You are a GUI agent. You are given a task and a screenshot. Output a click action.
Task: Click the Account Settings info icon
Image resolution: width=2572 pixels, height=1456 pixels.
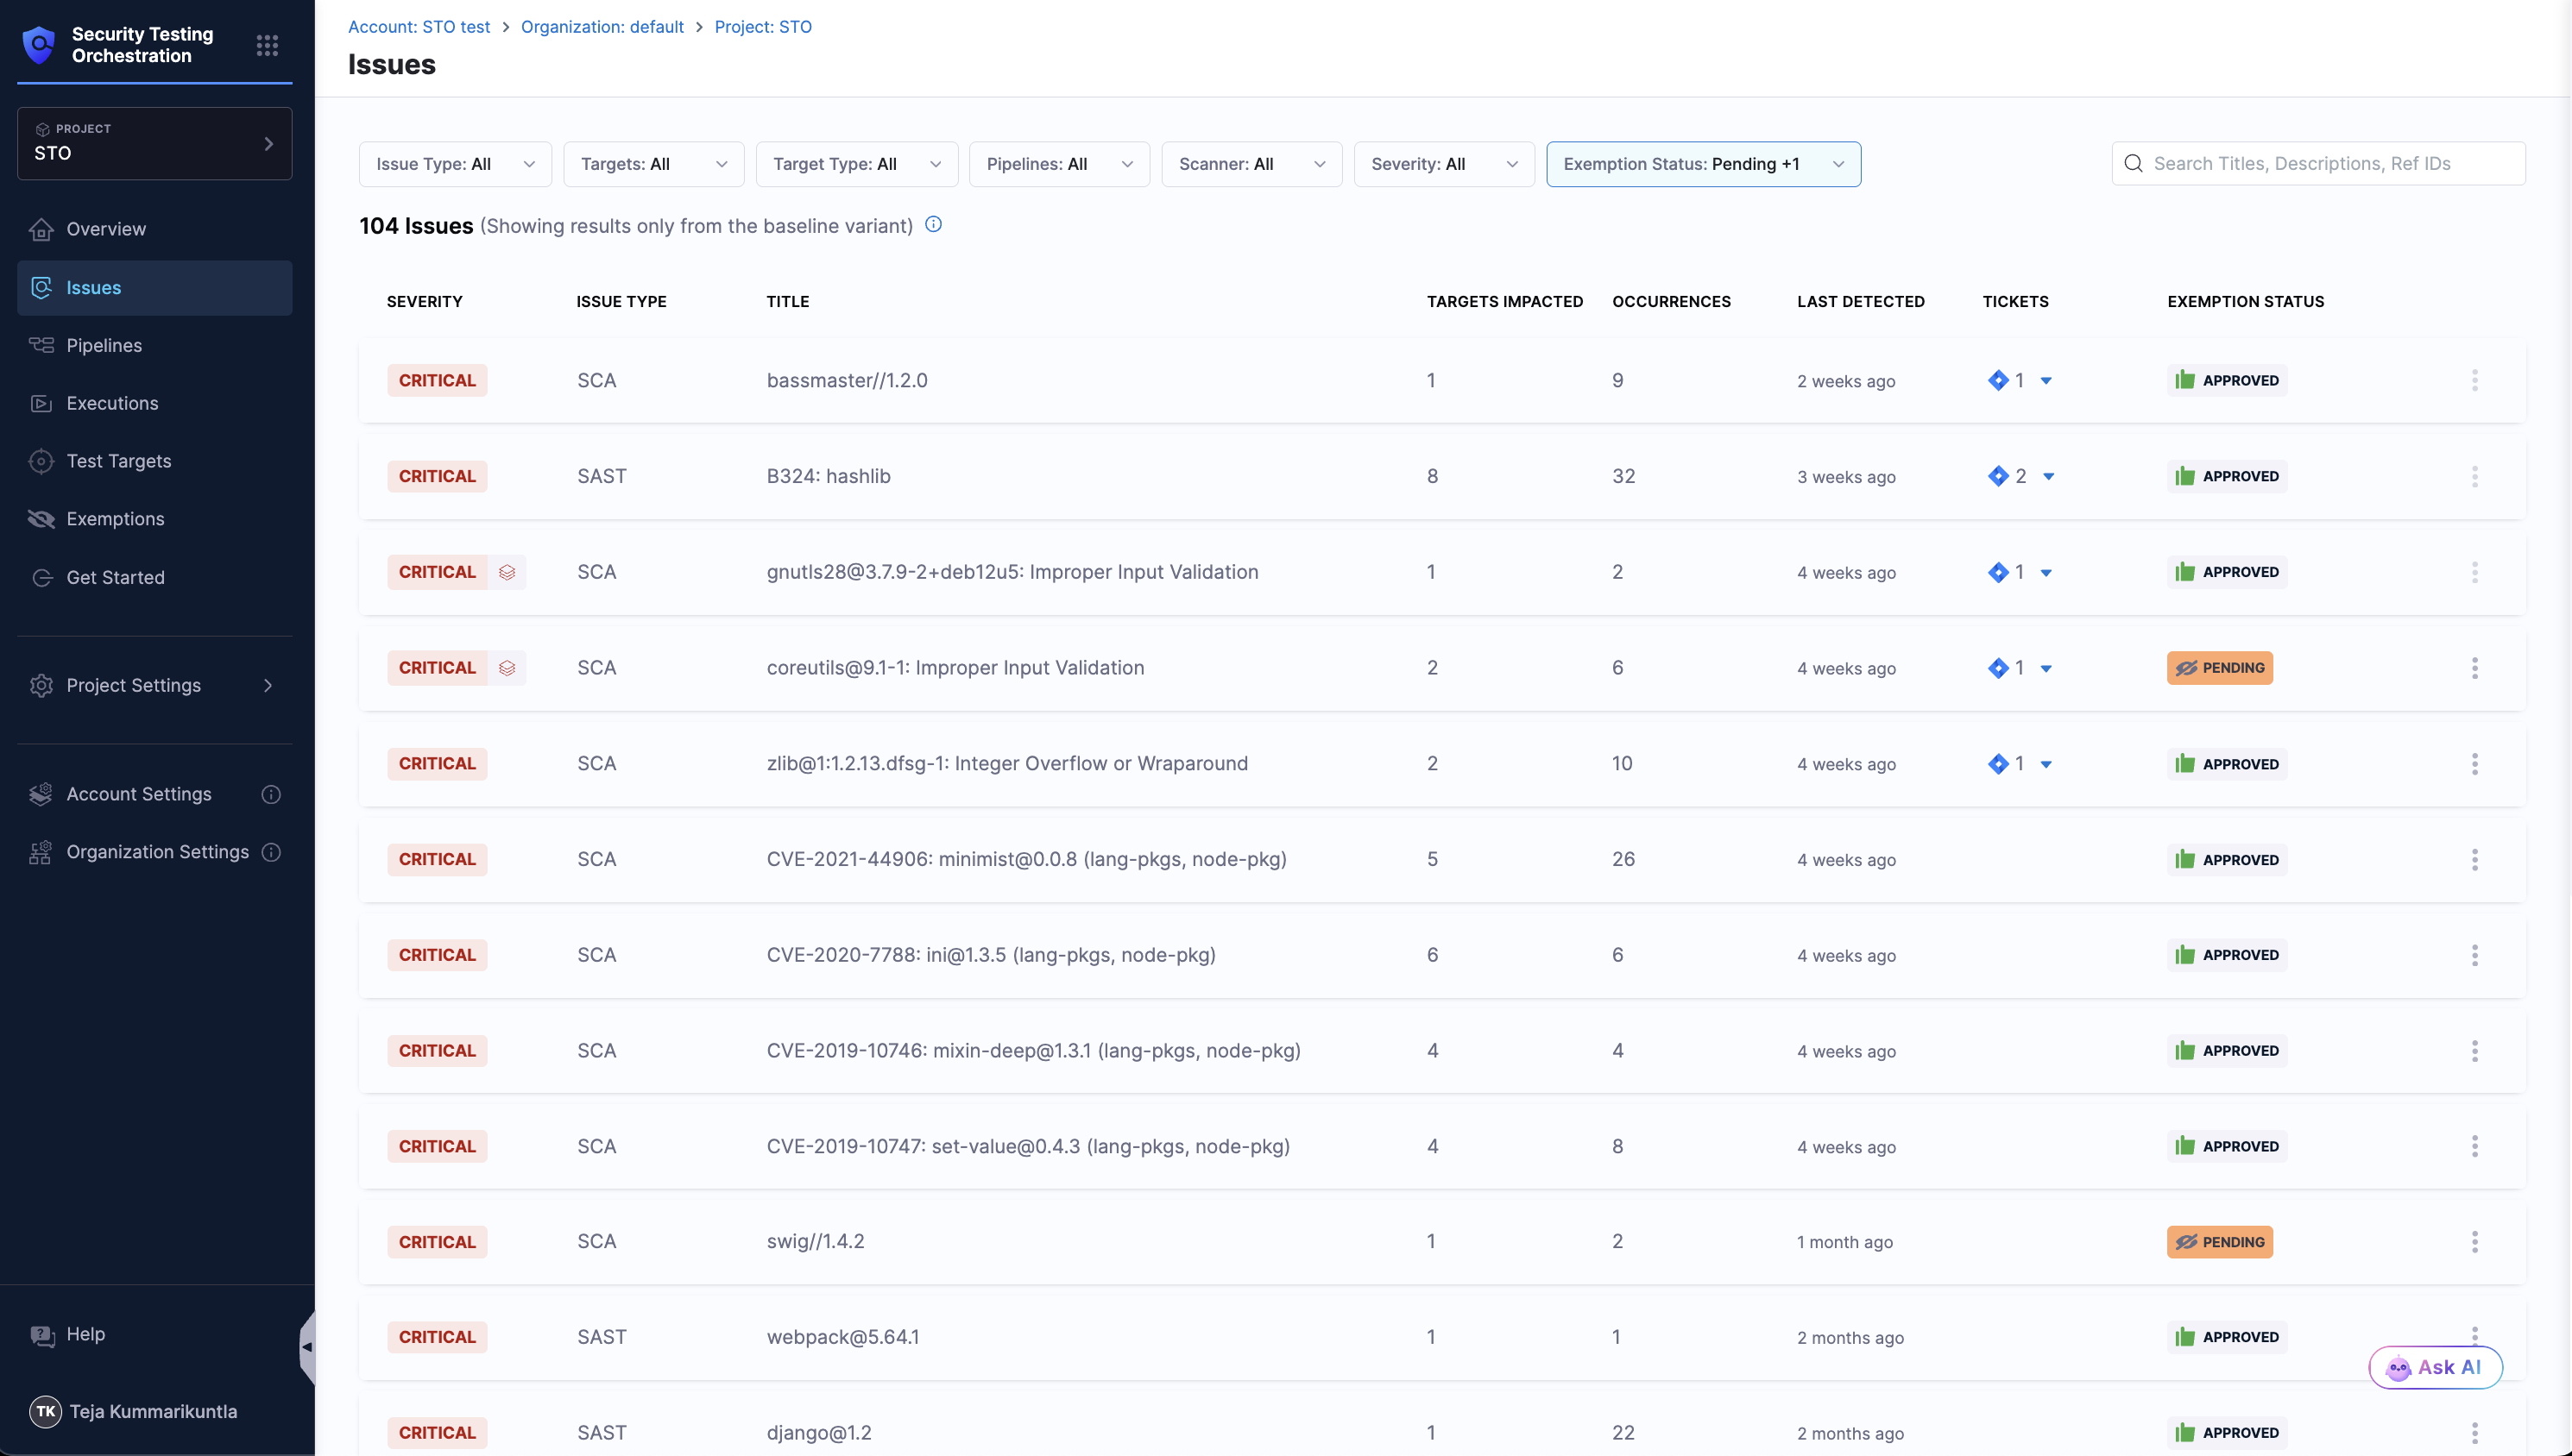pos(271,794)
